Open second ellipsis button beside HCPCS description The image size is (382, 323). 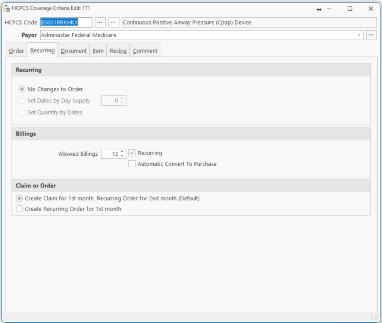pos(113,22)
